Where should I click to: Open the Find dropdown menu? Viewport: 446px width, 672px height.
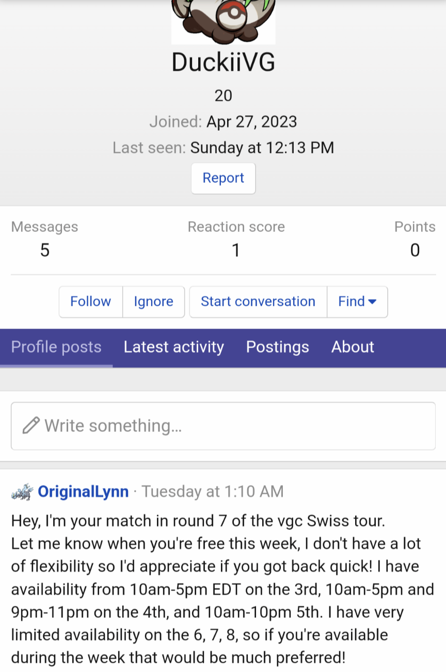coord(357,302)
